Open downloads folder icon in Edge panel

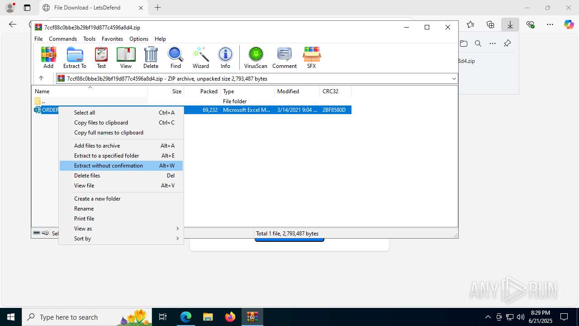[x=464, y=43]
